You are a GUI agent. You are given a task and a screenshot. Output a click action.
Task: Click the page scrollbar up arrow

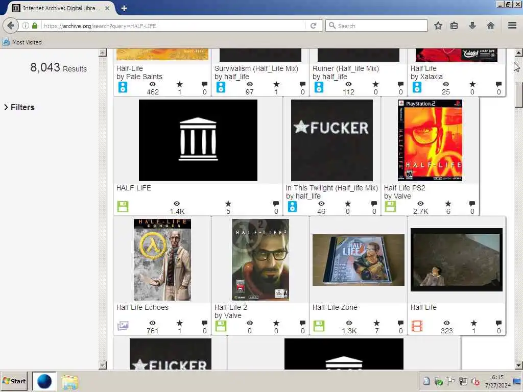518,53
